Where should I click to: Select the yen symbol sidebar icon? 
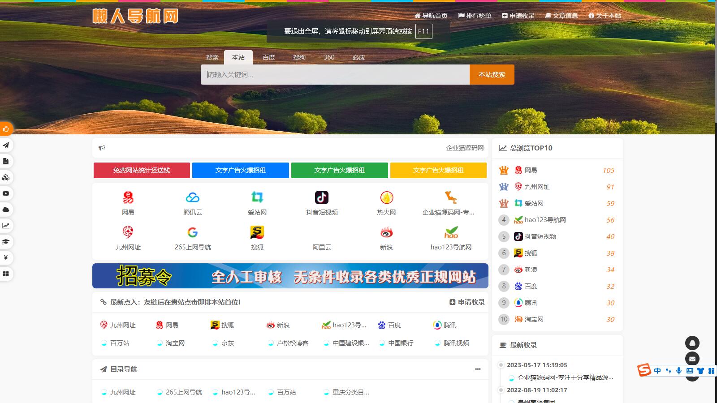coord(6,258)
